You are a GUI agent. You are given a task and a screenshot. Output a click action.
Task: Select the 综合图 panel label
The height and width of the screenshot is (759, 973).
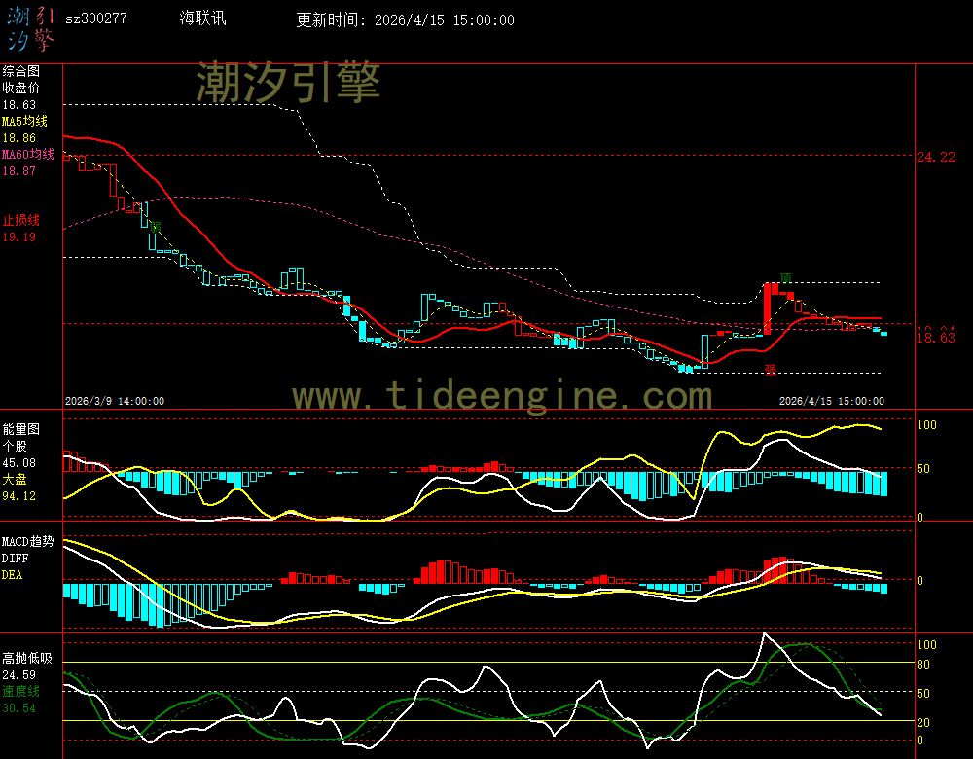tap(20, 71)
